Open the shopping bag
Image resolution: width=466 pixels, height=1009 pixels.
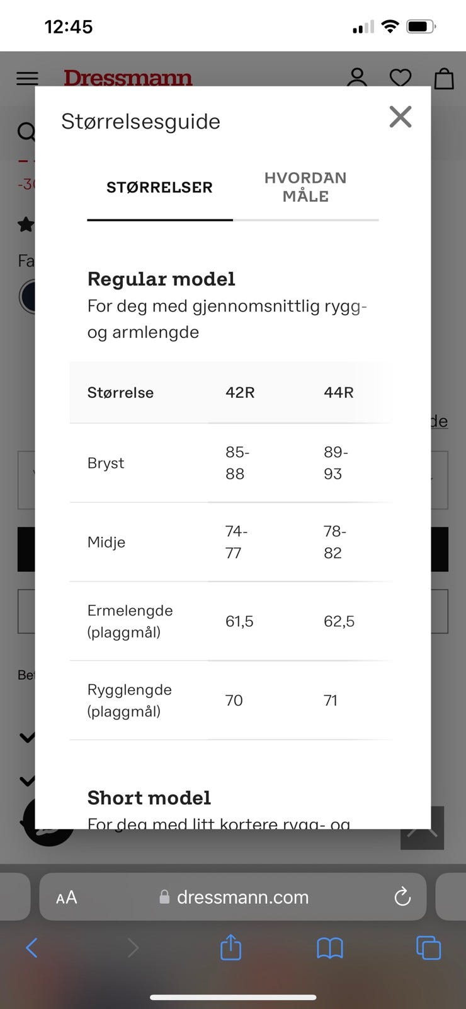(x=444, y=78)
